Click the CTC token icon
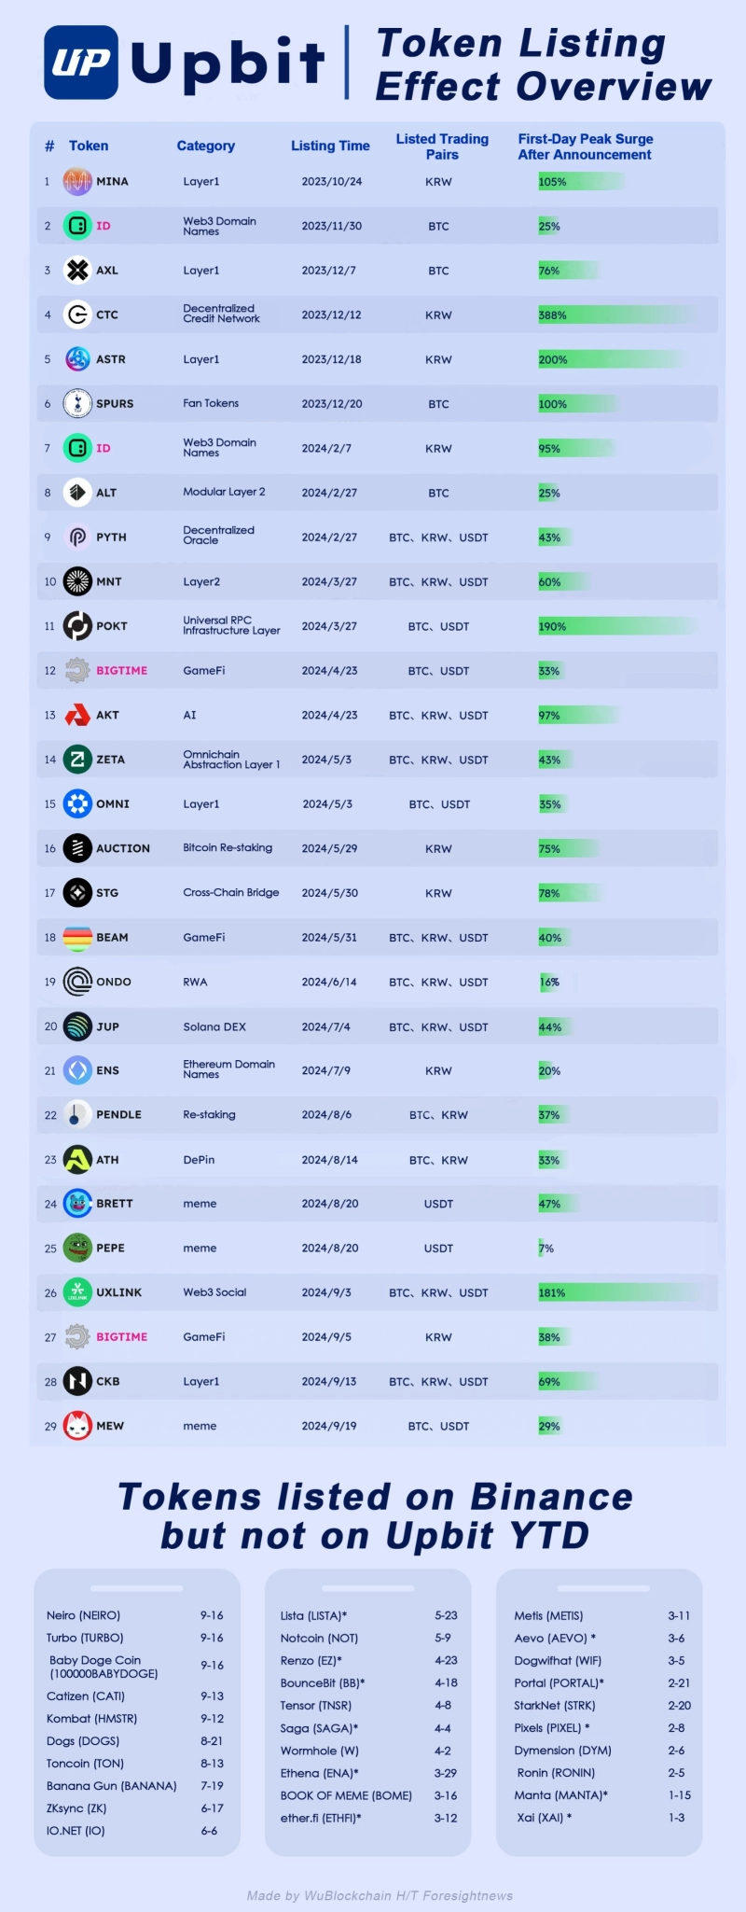 pyautogui.click(x=77, y=314)
